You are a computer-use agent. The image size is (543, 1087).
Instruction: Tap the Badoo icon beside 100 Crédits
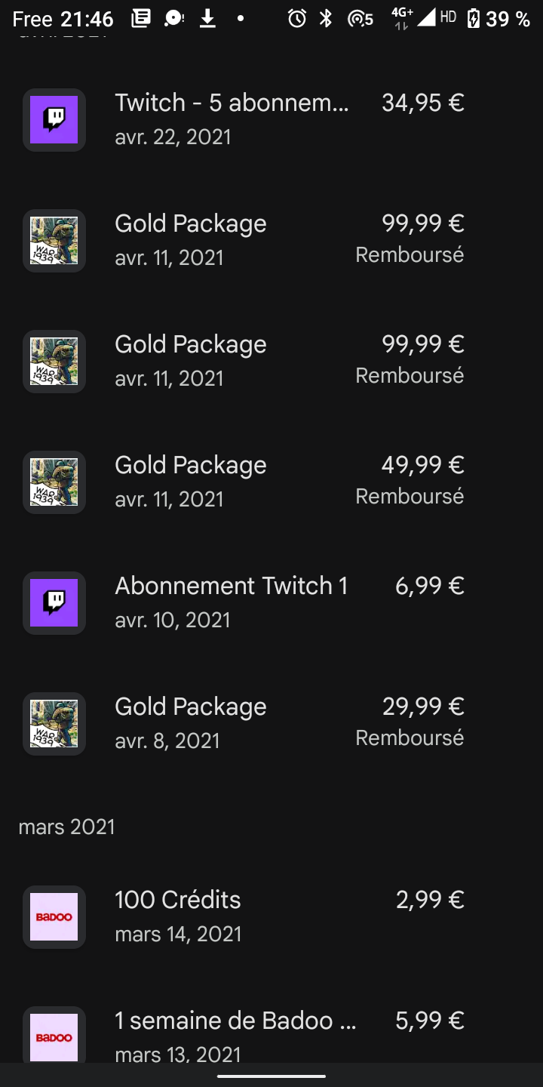[54, 917]
